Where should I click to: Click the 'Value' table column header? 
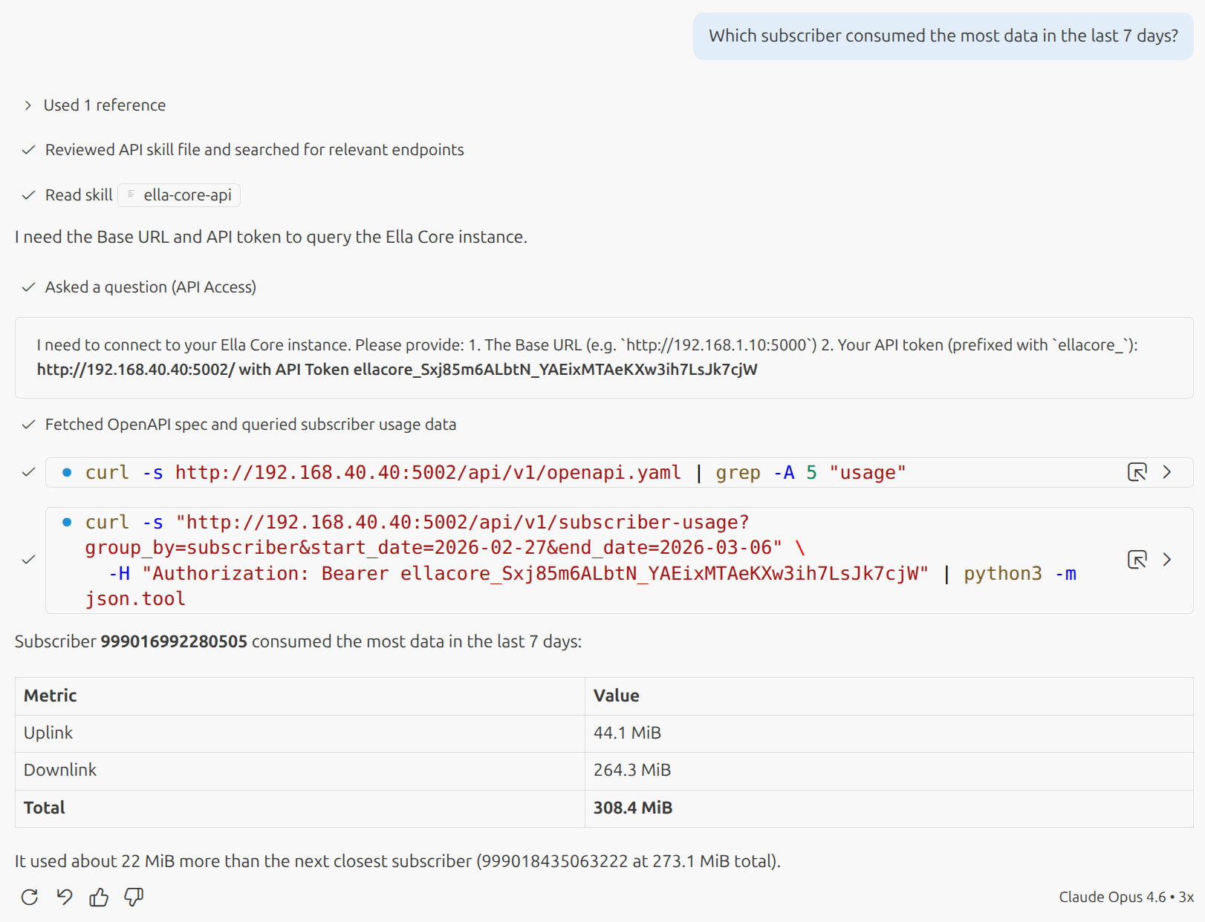click(x=616, y=696)
